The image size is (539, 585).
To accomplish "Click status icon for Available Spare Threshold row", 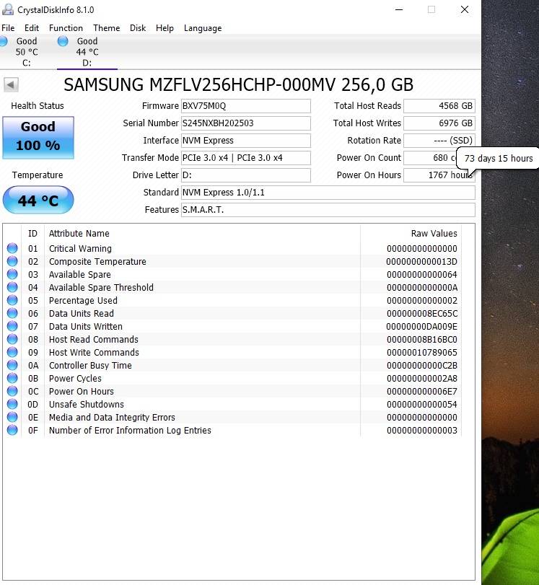I will coord(12,287).
